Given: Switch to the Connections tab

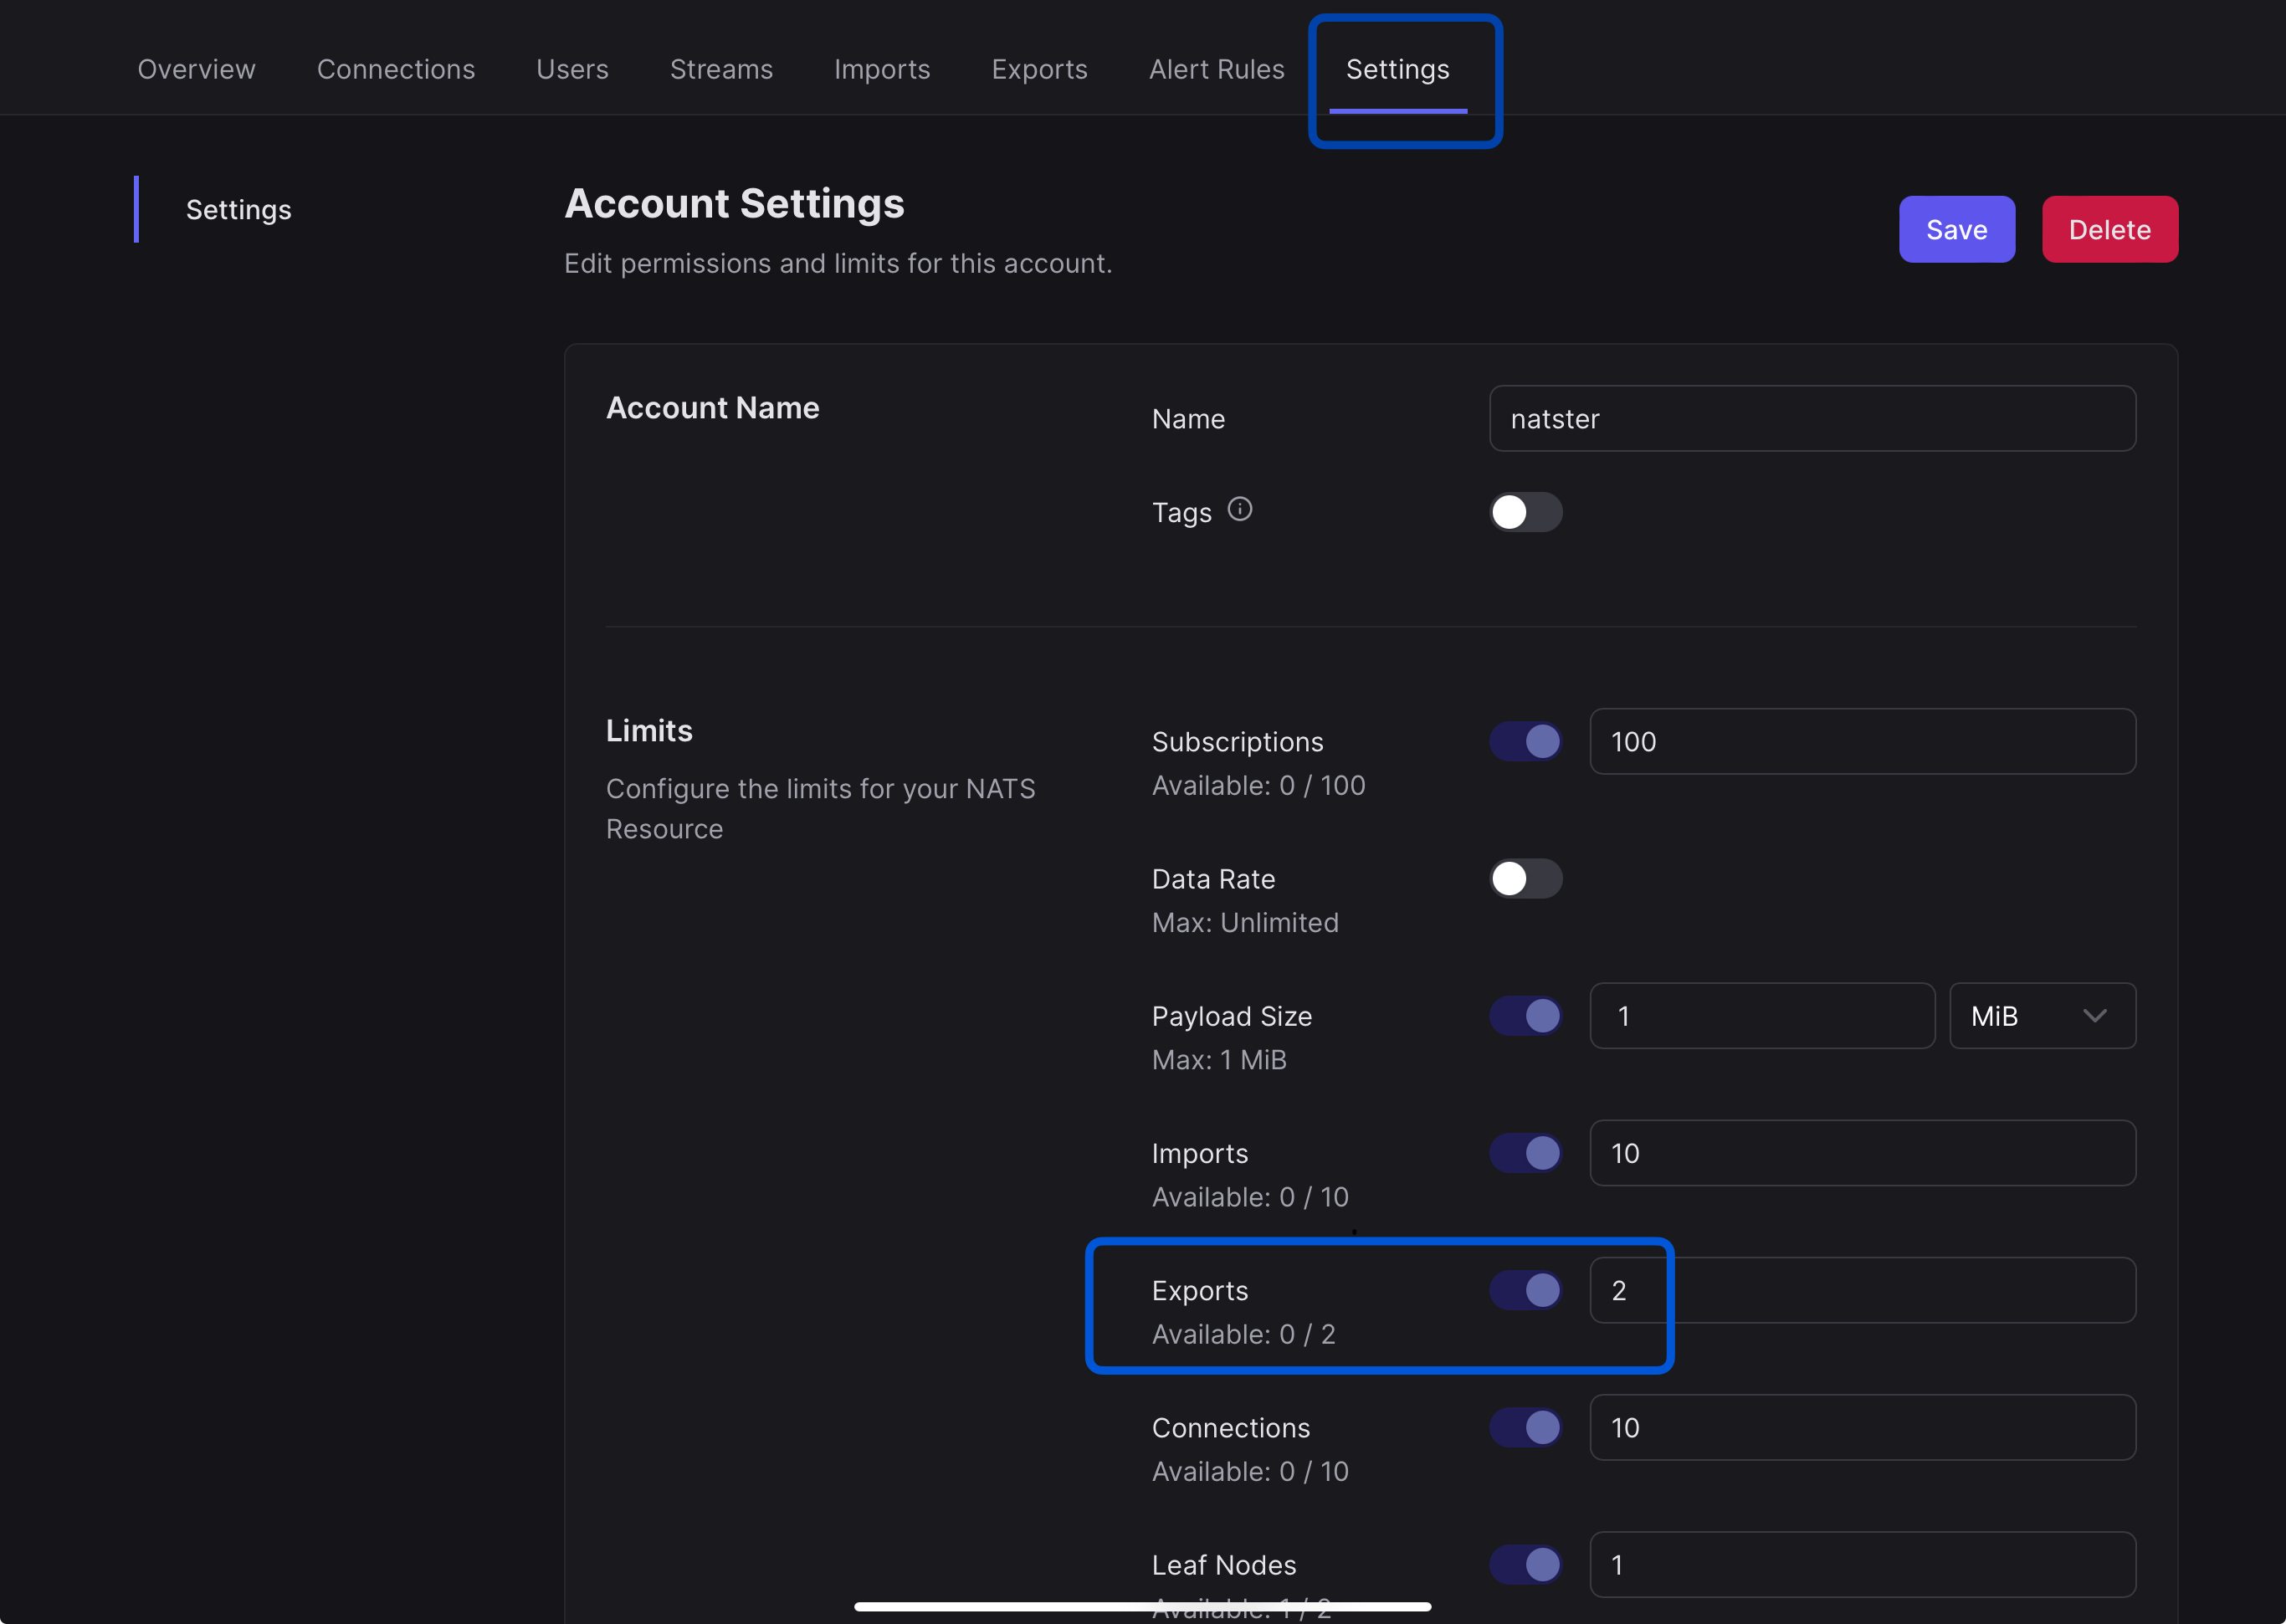Looking at the screenshot, I should pos(396,69).
